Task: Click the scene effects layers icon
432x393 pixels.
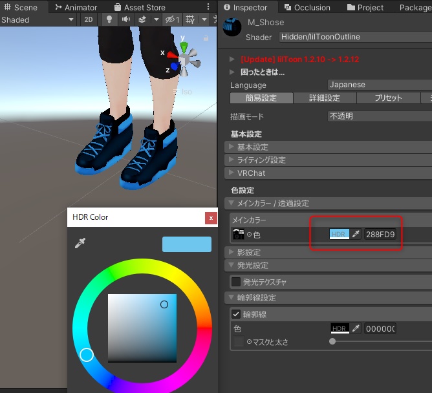Action: 142,19
